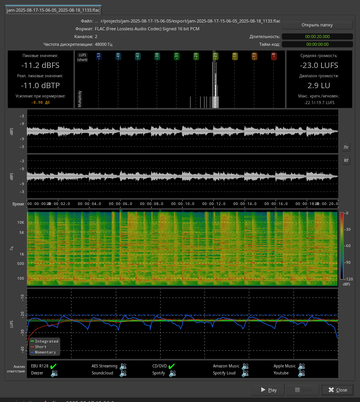Viewport: 360px width, 402px height.
Task: Click the -23 LUFS histogram label
Action: point(215,56)
